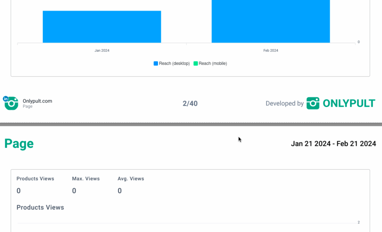The image size is (382, 232).
Task: Click the green Page section heading
Action: click(19, 144)
